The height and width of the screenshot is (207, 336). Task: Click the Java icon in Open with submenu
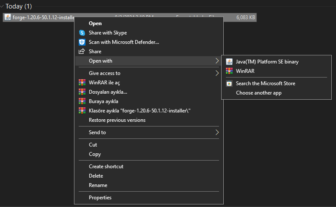click(x=229, y=62)
